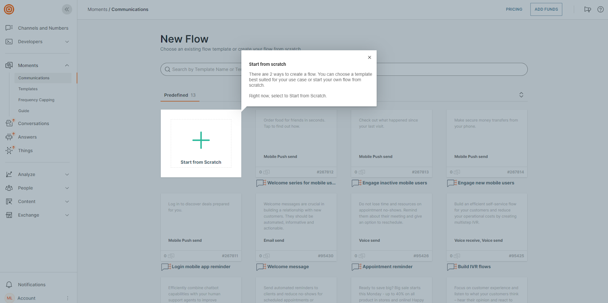Click the ADD FUNDS button

click(546, 10)
